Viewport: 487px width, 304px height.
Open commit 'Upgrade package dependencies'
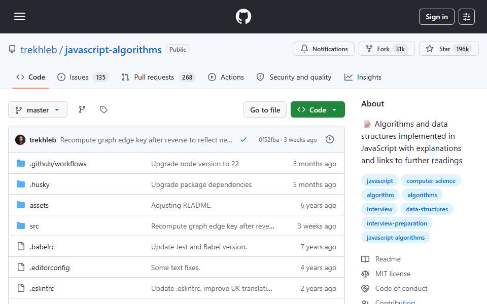coord(201,184)
